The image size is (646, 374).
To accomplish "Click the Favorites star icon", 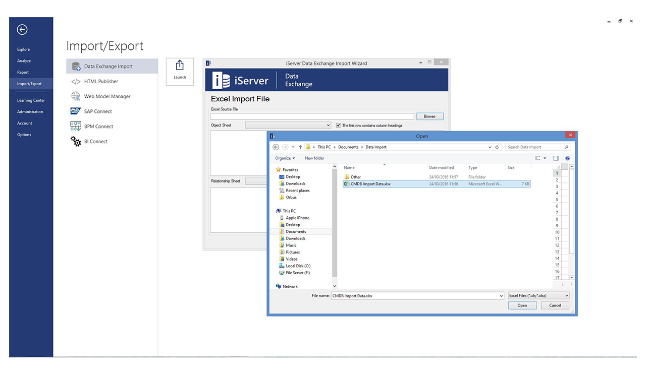I will [x=279, y=170].
